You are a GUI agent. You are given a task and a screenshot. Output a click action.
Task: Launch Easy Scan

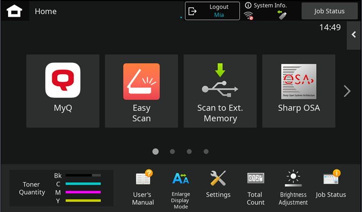point(141,91)
